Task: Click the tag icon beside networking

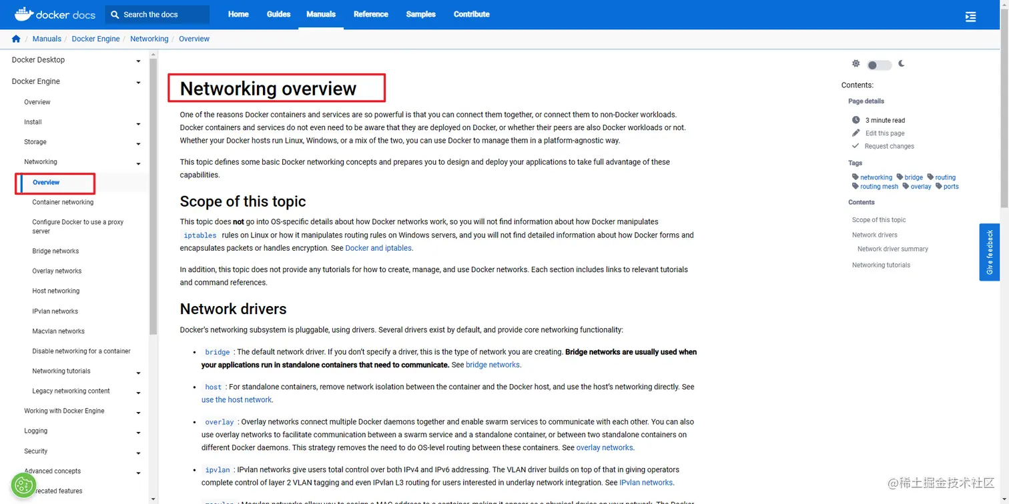Action: coord(856,177)
